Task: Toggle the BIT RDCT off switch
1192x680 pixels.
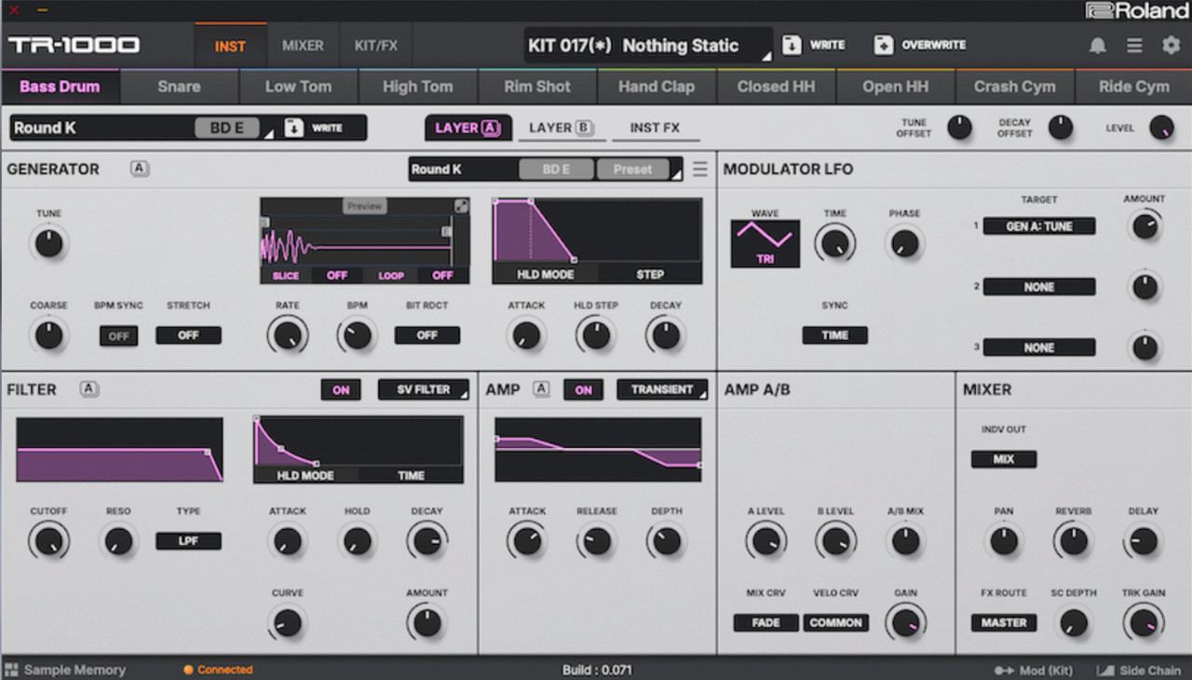Action: pos(427,335)
